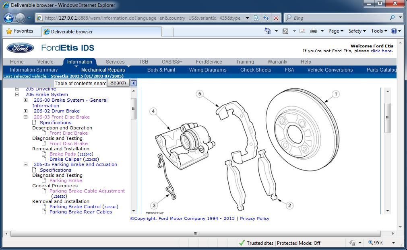Collapse the 206 Brake System tree node
This screenshot has width=407, height=250.
(x=17, y=94)
